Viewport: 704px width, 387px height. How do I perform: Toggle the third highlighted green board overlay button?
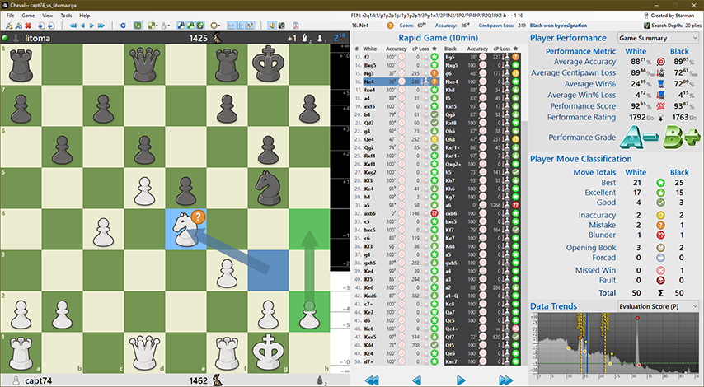click(199, 26)
